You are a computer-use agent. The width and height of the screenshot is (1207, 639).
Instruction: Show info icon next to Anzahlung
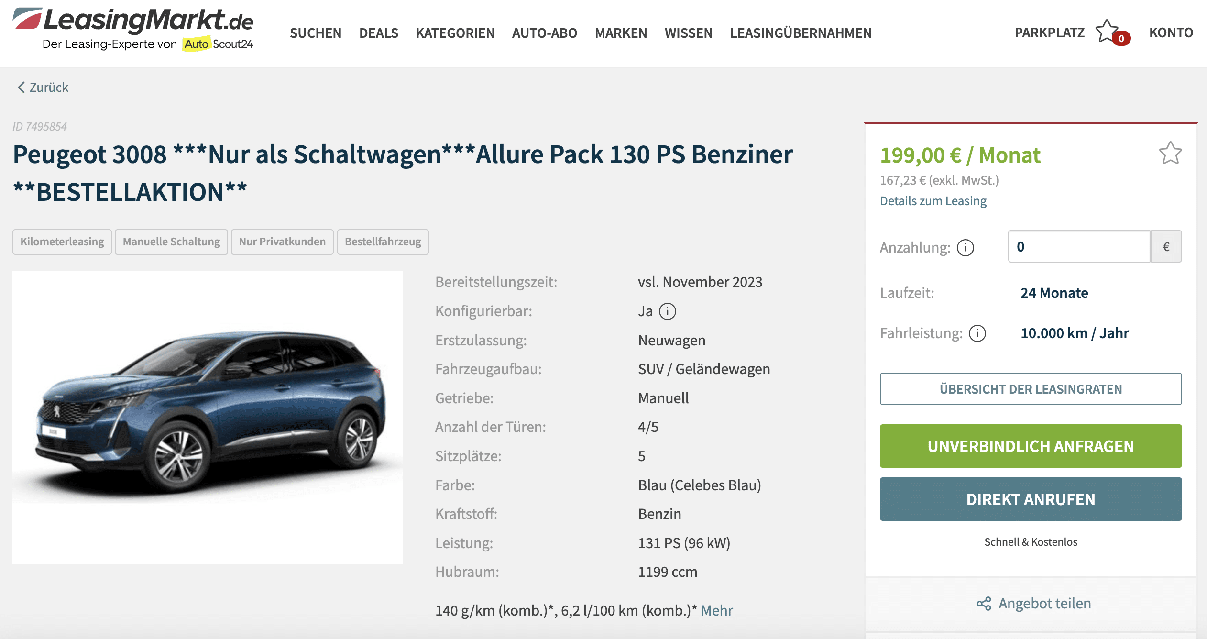(965, 247)
